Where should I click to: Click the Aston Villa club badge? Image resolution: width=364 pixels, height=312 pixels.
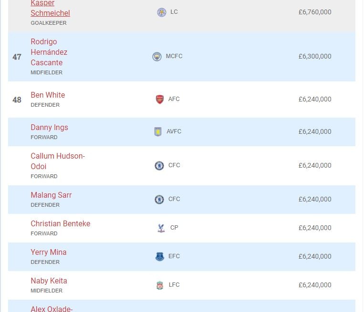[x=158, y=131]
